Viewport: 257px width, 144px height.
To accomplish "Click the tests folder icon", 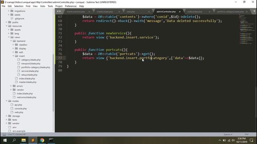I will coord(10,120).
